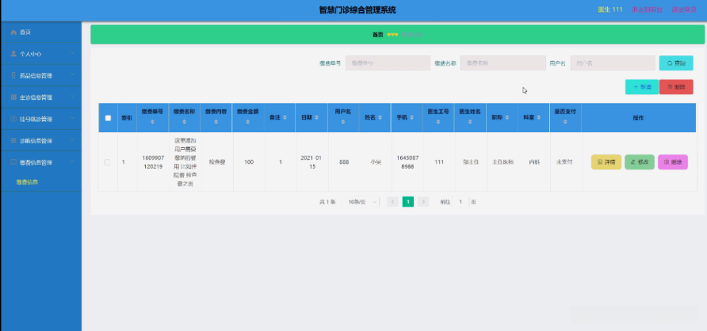Image resolution: width=707 pixels, height=331 pixels.
Task: Open 详情 for the row
Action: coord(606,162)
